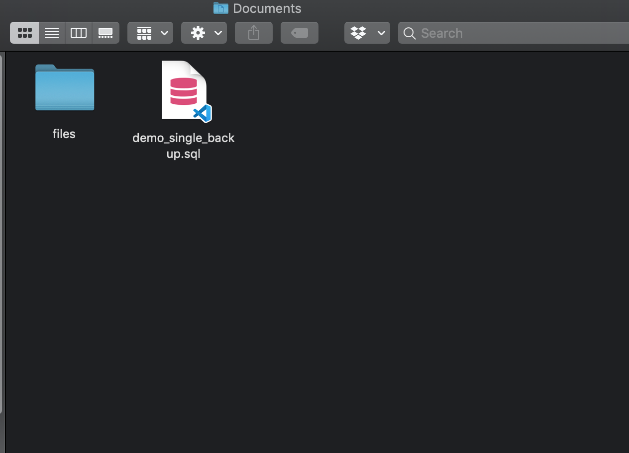This screenshot has height=453, width=629.
Task: Switch to icon view mode
Action: [24, 33]
